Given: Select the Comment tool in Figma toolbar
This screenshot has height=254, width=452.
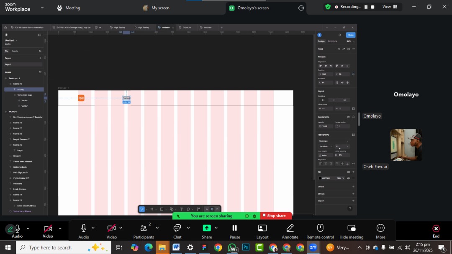Looking at the screenshot, I should (x=188, y=209).
